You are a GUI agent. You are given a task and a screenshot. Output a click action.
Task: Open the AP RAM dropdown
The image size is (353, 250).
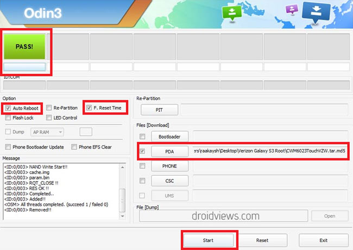[x=47, y=132]
